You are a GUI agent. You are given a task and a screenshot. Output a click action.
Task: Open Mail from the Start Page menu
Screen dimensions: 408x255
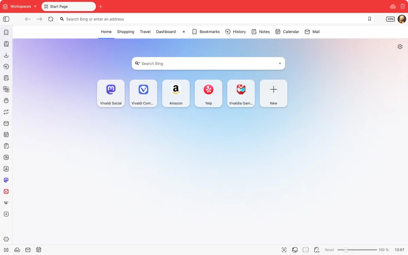[312, 32]
